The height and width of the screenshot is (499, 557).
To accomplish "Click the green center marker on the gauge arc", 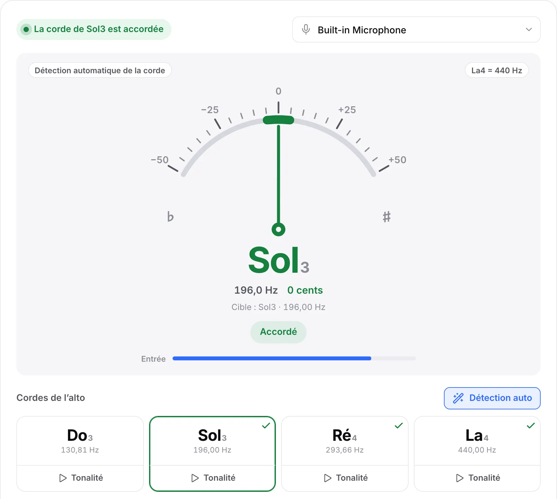I will point(278,120).
